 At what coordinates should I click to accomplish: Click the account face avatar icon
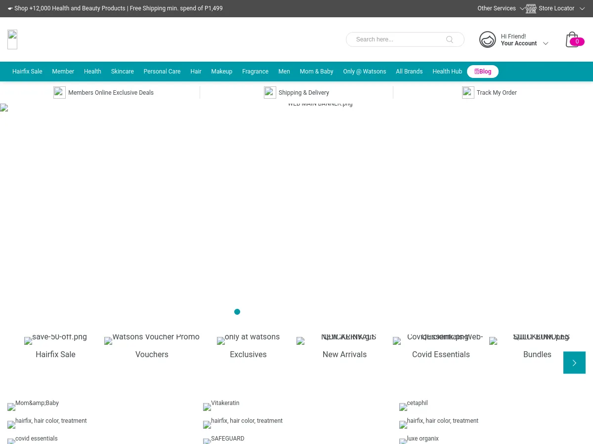pos(487,39)
